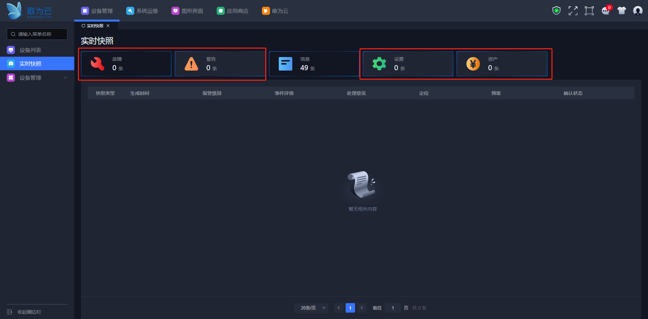
Task: Focus the 前往 page number input
Action: [x=393, y=308]
